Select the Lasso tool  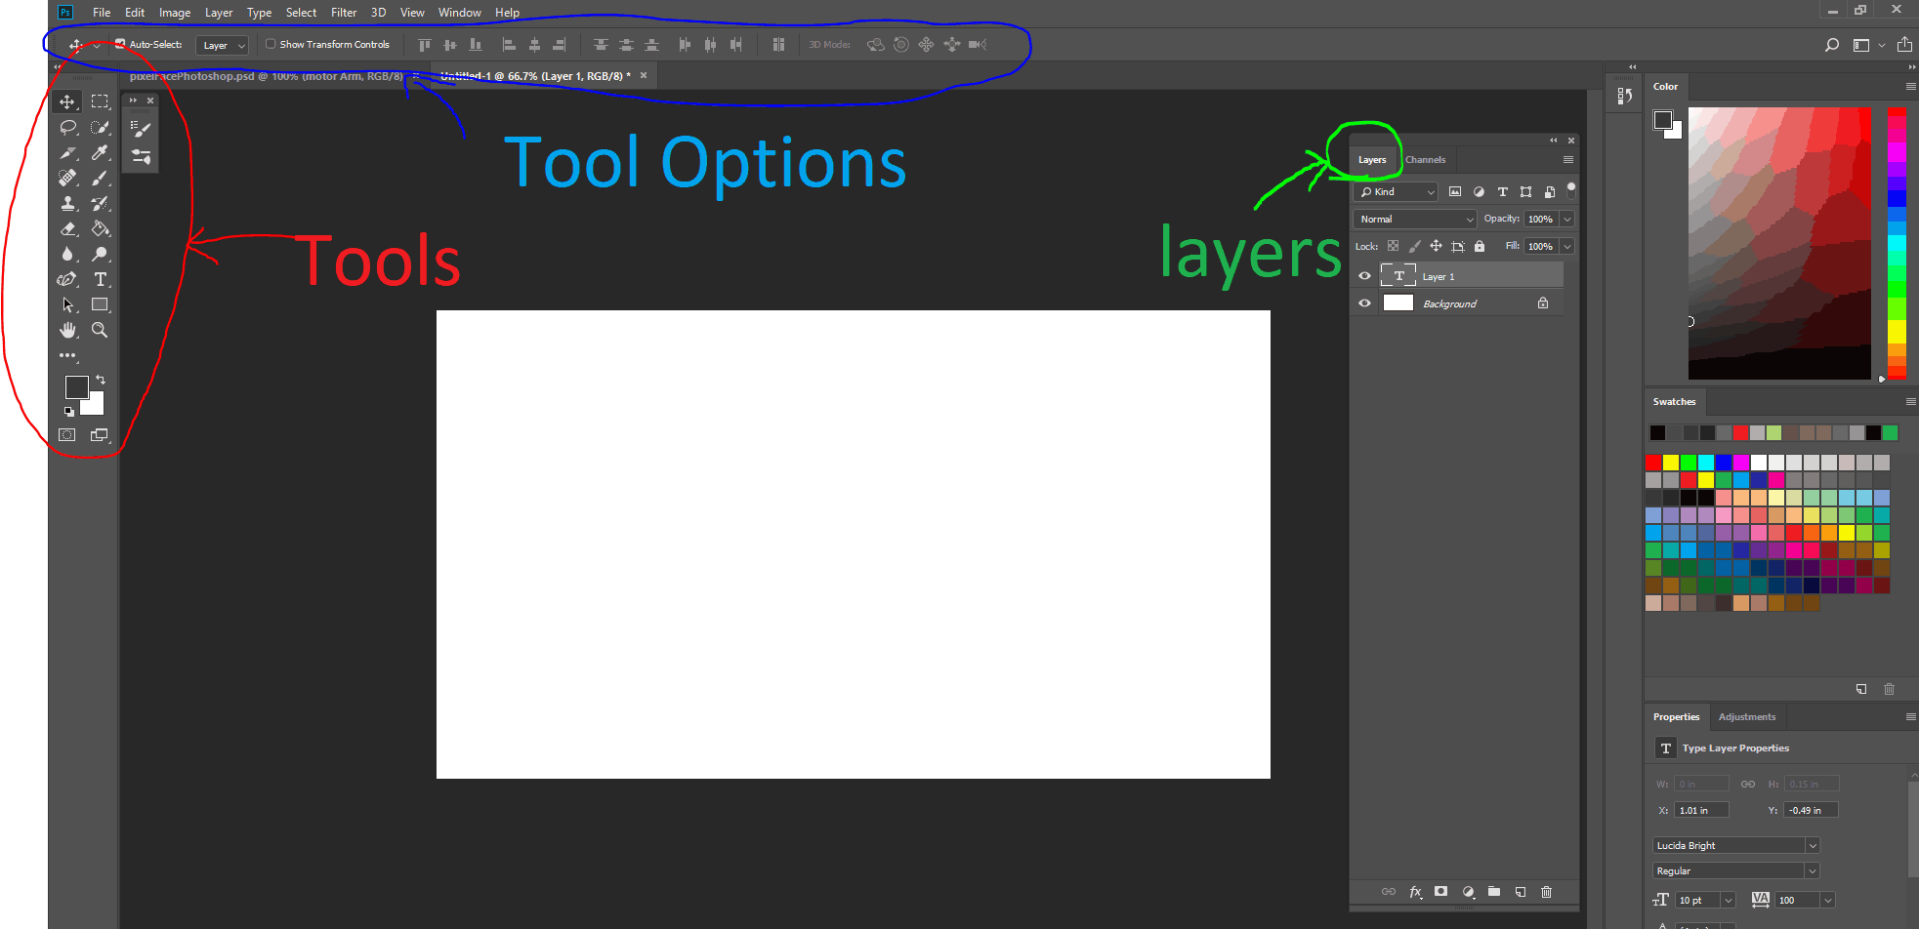point(67,127)
